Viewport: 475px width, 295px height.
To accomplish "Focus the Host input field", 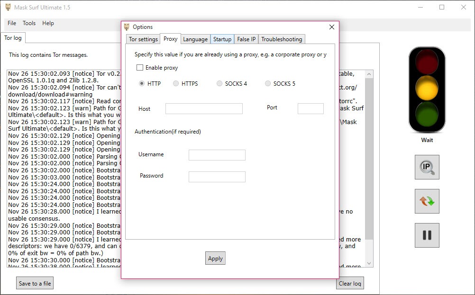I will coord(204,108).
